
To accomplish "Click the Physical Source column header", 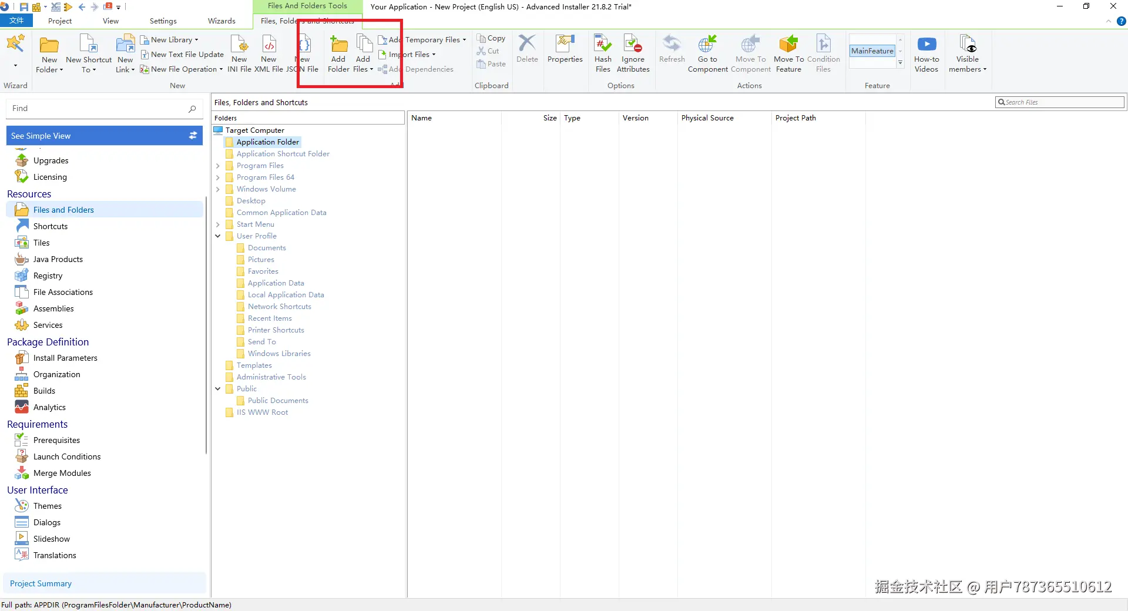I will coord(707,117).
